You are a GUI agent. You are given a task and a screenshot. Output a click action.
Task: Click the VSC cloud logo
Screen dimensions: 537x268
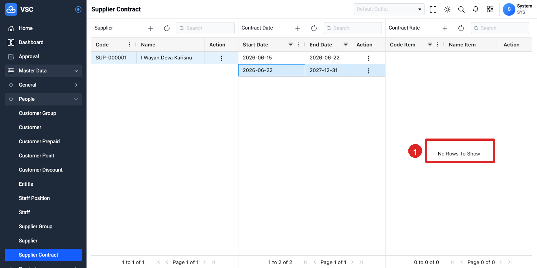coord(11,9)
